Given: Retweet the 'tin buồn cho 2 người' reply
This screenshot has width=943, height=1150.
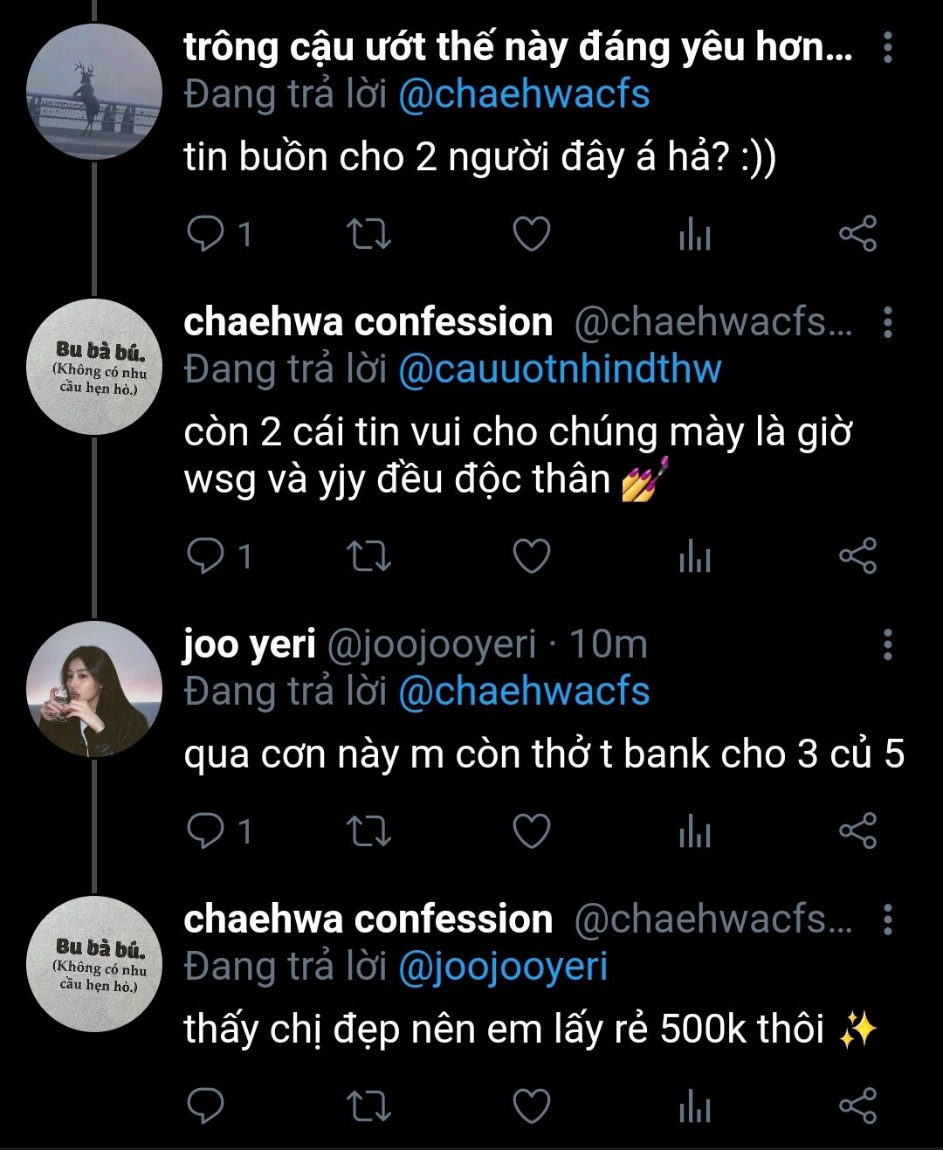Looking at the screenshot, I should tap(368, 234).
